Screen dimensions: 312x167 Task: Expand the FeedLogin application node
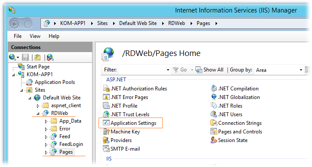click(x=46, y=145)
